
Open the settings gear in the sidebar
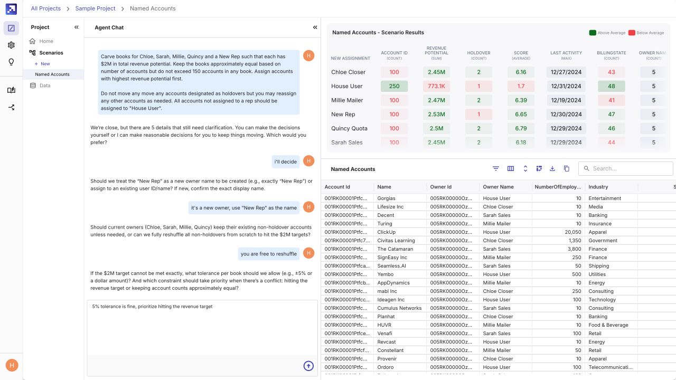click(11, 45)
